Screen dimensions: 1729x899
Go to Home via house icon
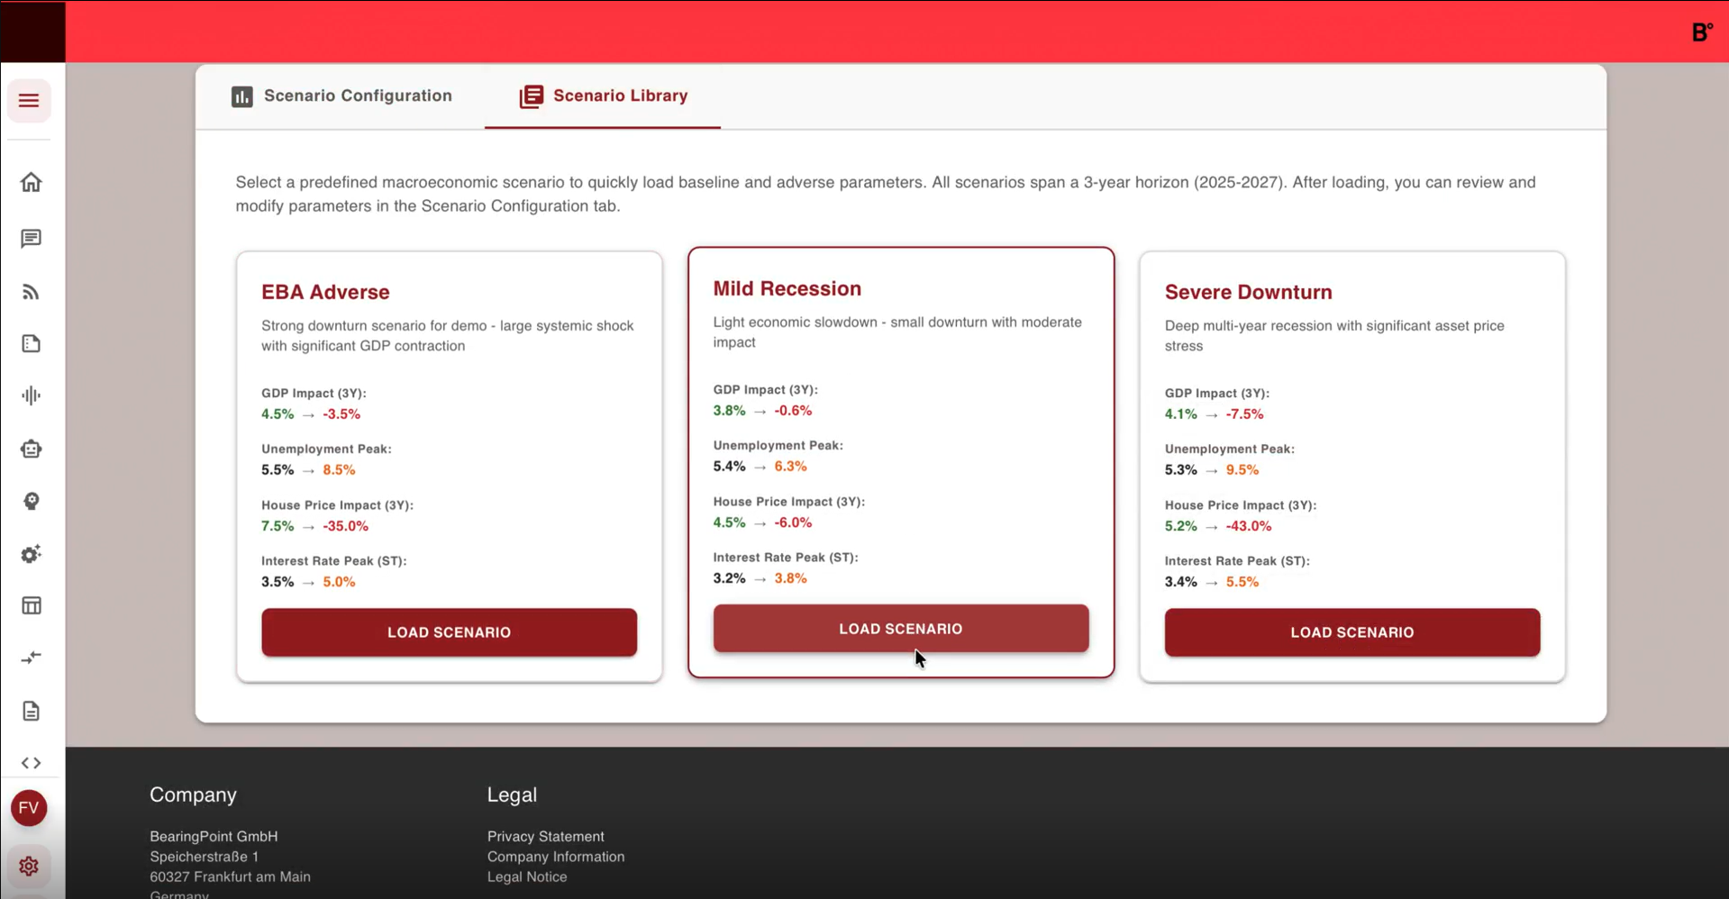[x=31, y=183]
